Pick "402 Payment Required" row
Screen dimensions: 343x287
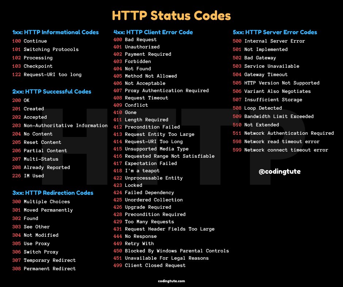[x=142, y=54]
